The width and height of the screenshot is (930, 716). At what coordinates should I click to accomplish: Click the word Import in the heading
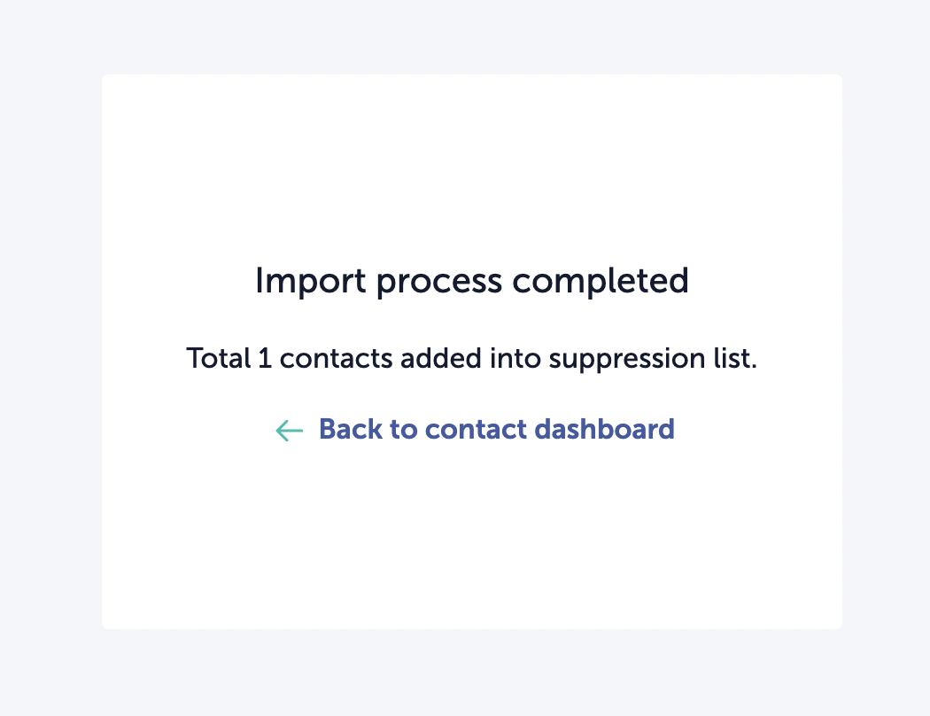[x=310, y=281]
